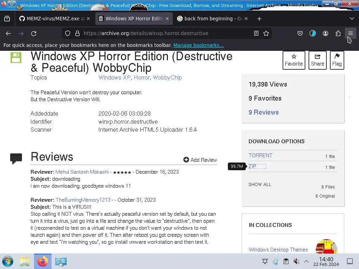This screenshot has width=359, height=269.
Task: Toggle reader view icon in address bar
Action: 256,33
